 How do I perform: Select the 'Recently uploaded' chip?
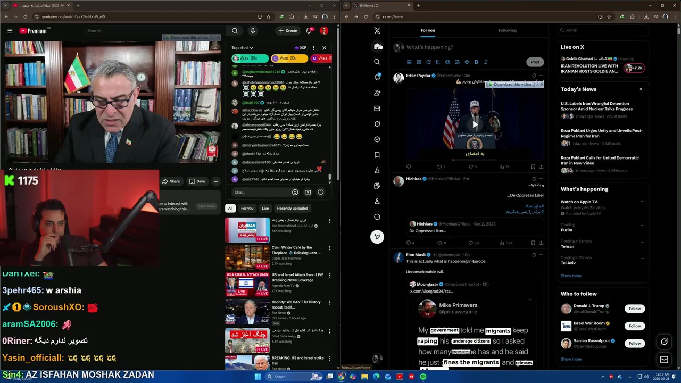(292, 208)
